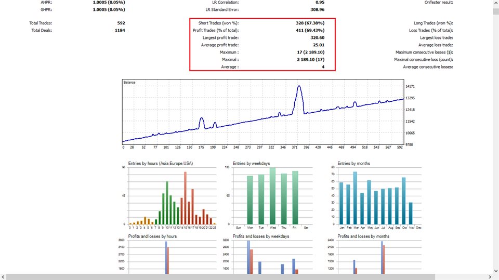Select 'Loss Trades (% of total):' label
The width and height of the screenshot is (499, 280).
[x=431, y=30]
